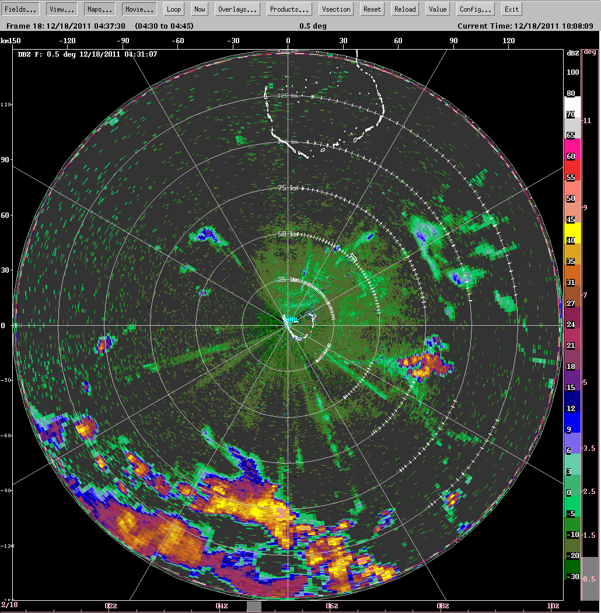Toggle the animation Loop
The height and width of the screenshot is (613, 601).
click(173, 9)
